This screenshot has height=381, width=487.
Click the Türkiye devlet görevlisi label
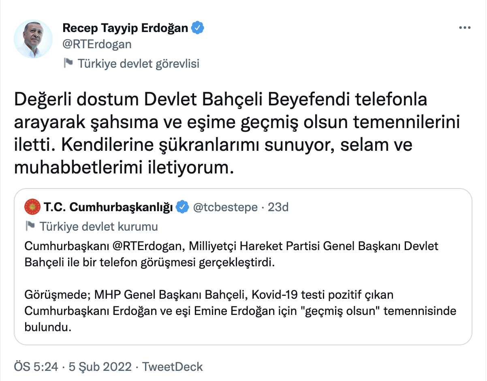(138, 64)
